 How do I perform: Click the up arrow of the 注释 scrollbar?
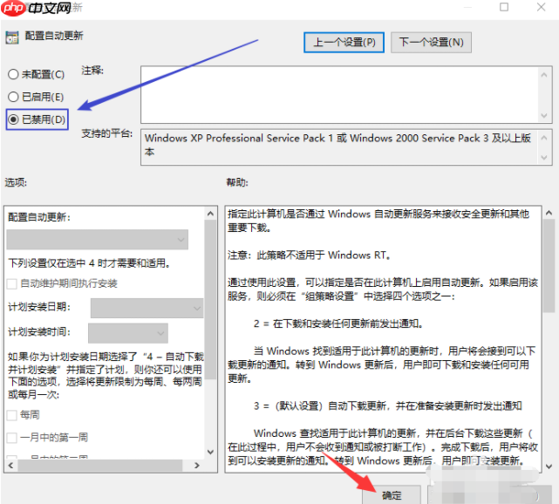click(544, 75)
